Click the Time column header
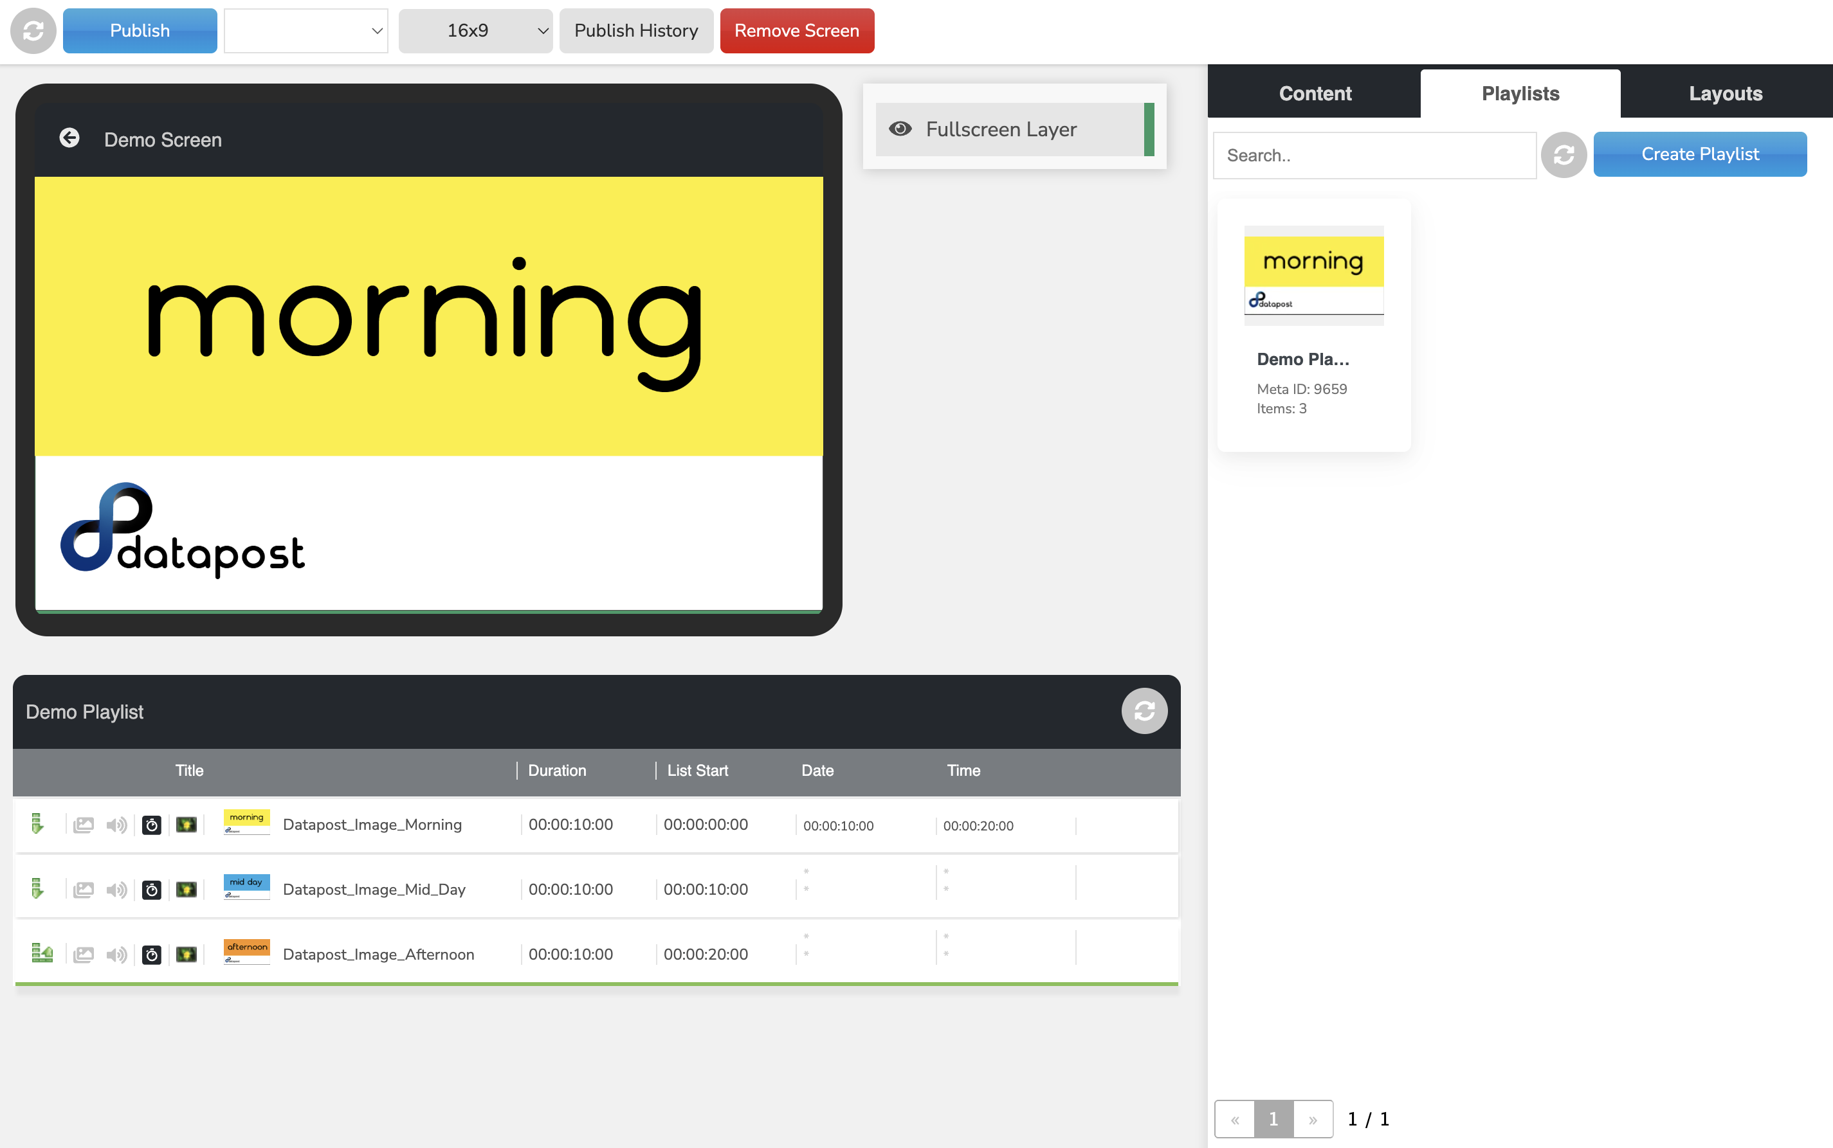This screenshot has height=1148, width=1833. (963, 771)
